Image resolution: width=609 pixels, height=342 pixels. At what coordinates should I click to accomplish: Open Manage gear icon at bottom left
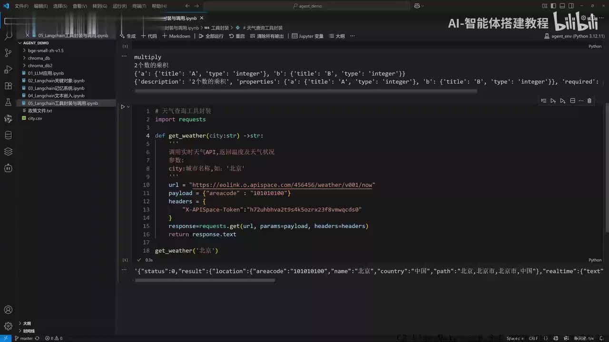click(8, 326)
